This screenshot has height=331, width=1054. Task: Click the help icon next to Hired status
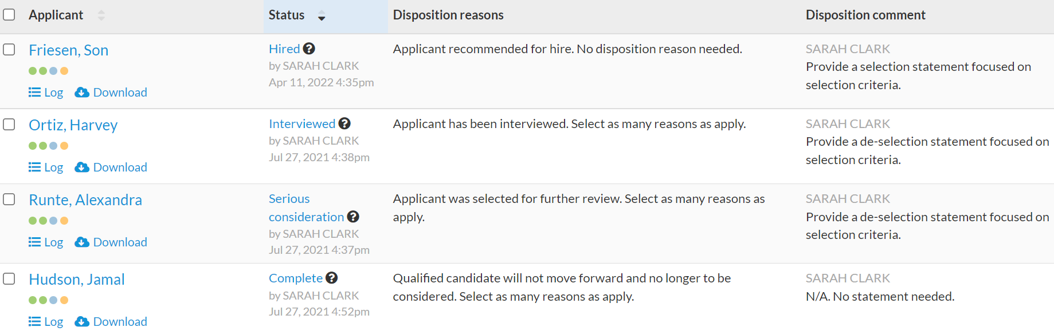[309, 49]
